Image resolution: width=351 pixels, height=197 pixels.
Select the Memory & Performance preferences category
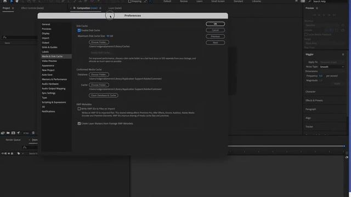(x=54, y=79)
